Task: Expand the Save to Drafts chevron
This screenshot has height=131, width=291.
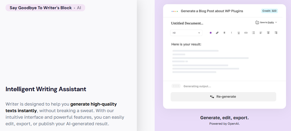Action: (x=276, y=23)
